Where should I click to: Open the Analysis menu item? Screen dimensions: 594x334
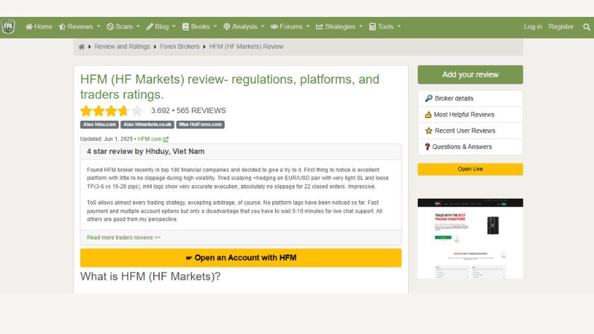tap(243, 26)
